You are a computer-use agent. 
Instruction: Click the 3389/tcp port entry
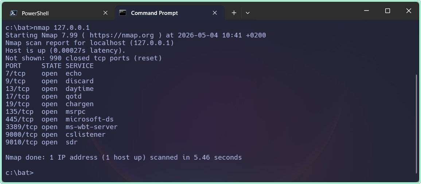[22, 127]
